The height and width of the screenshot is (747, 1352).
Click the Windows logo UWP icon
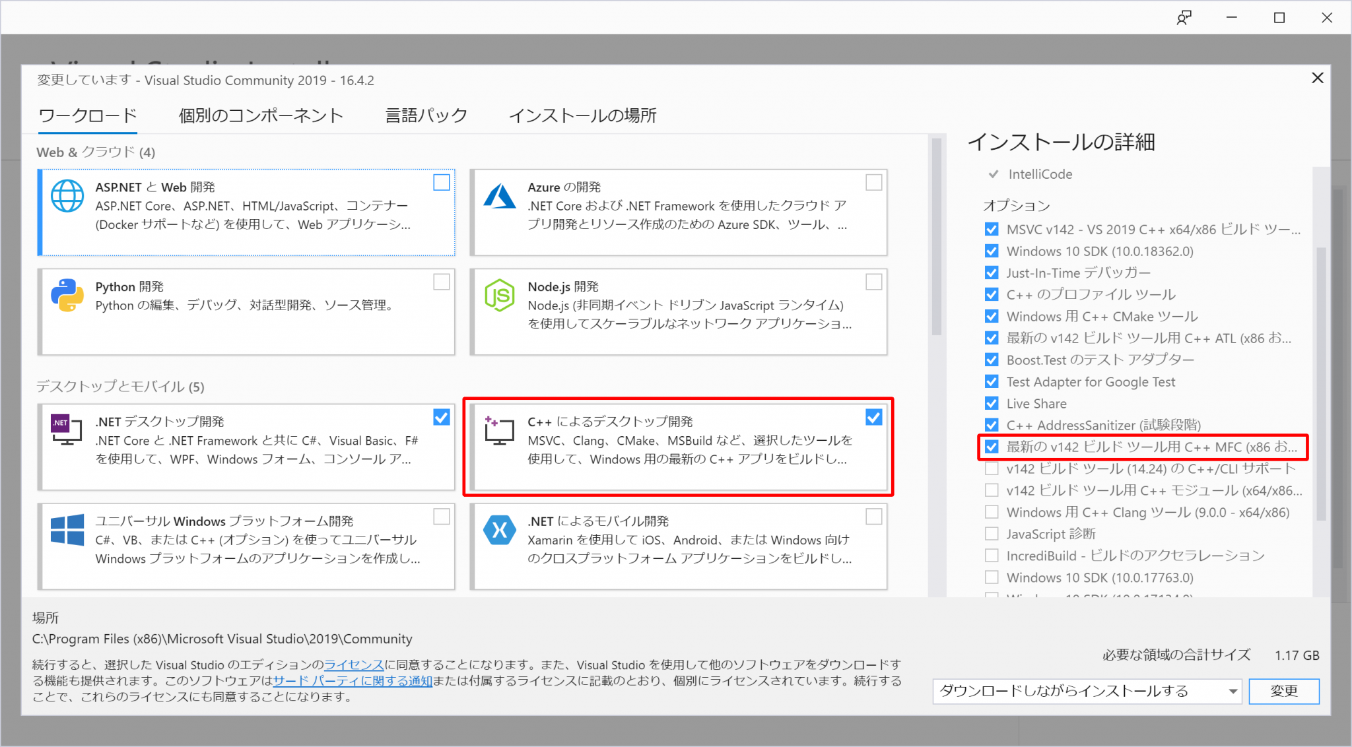pyautogui.click(x=67, y=530)
